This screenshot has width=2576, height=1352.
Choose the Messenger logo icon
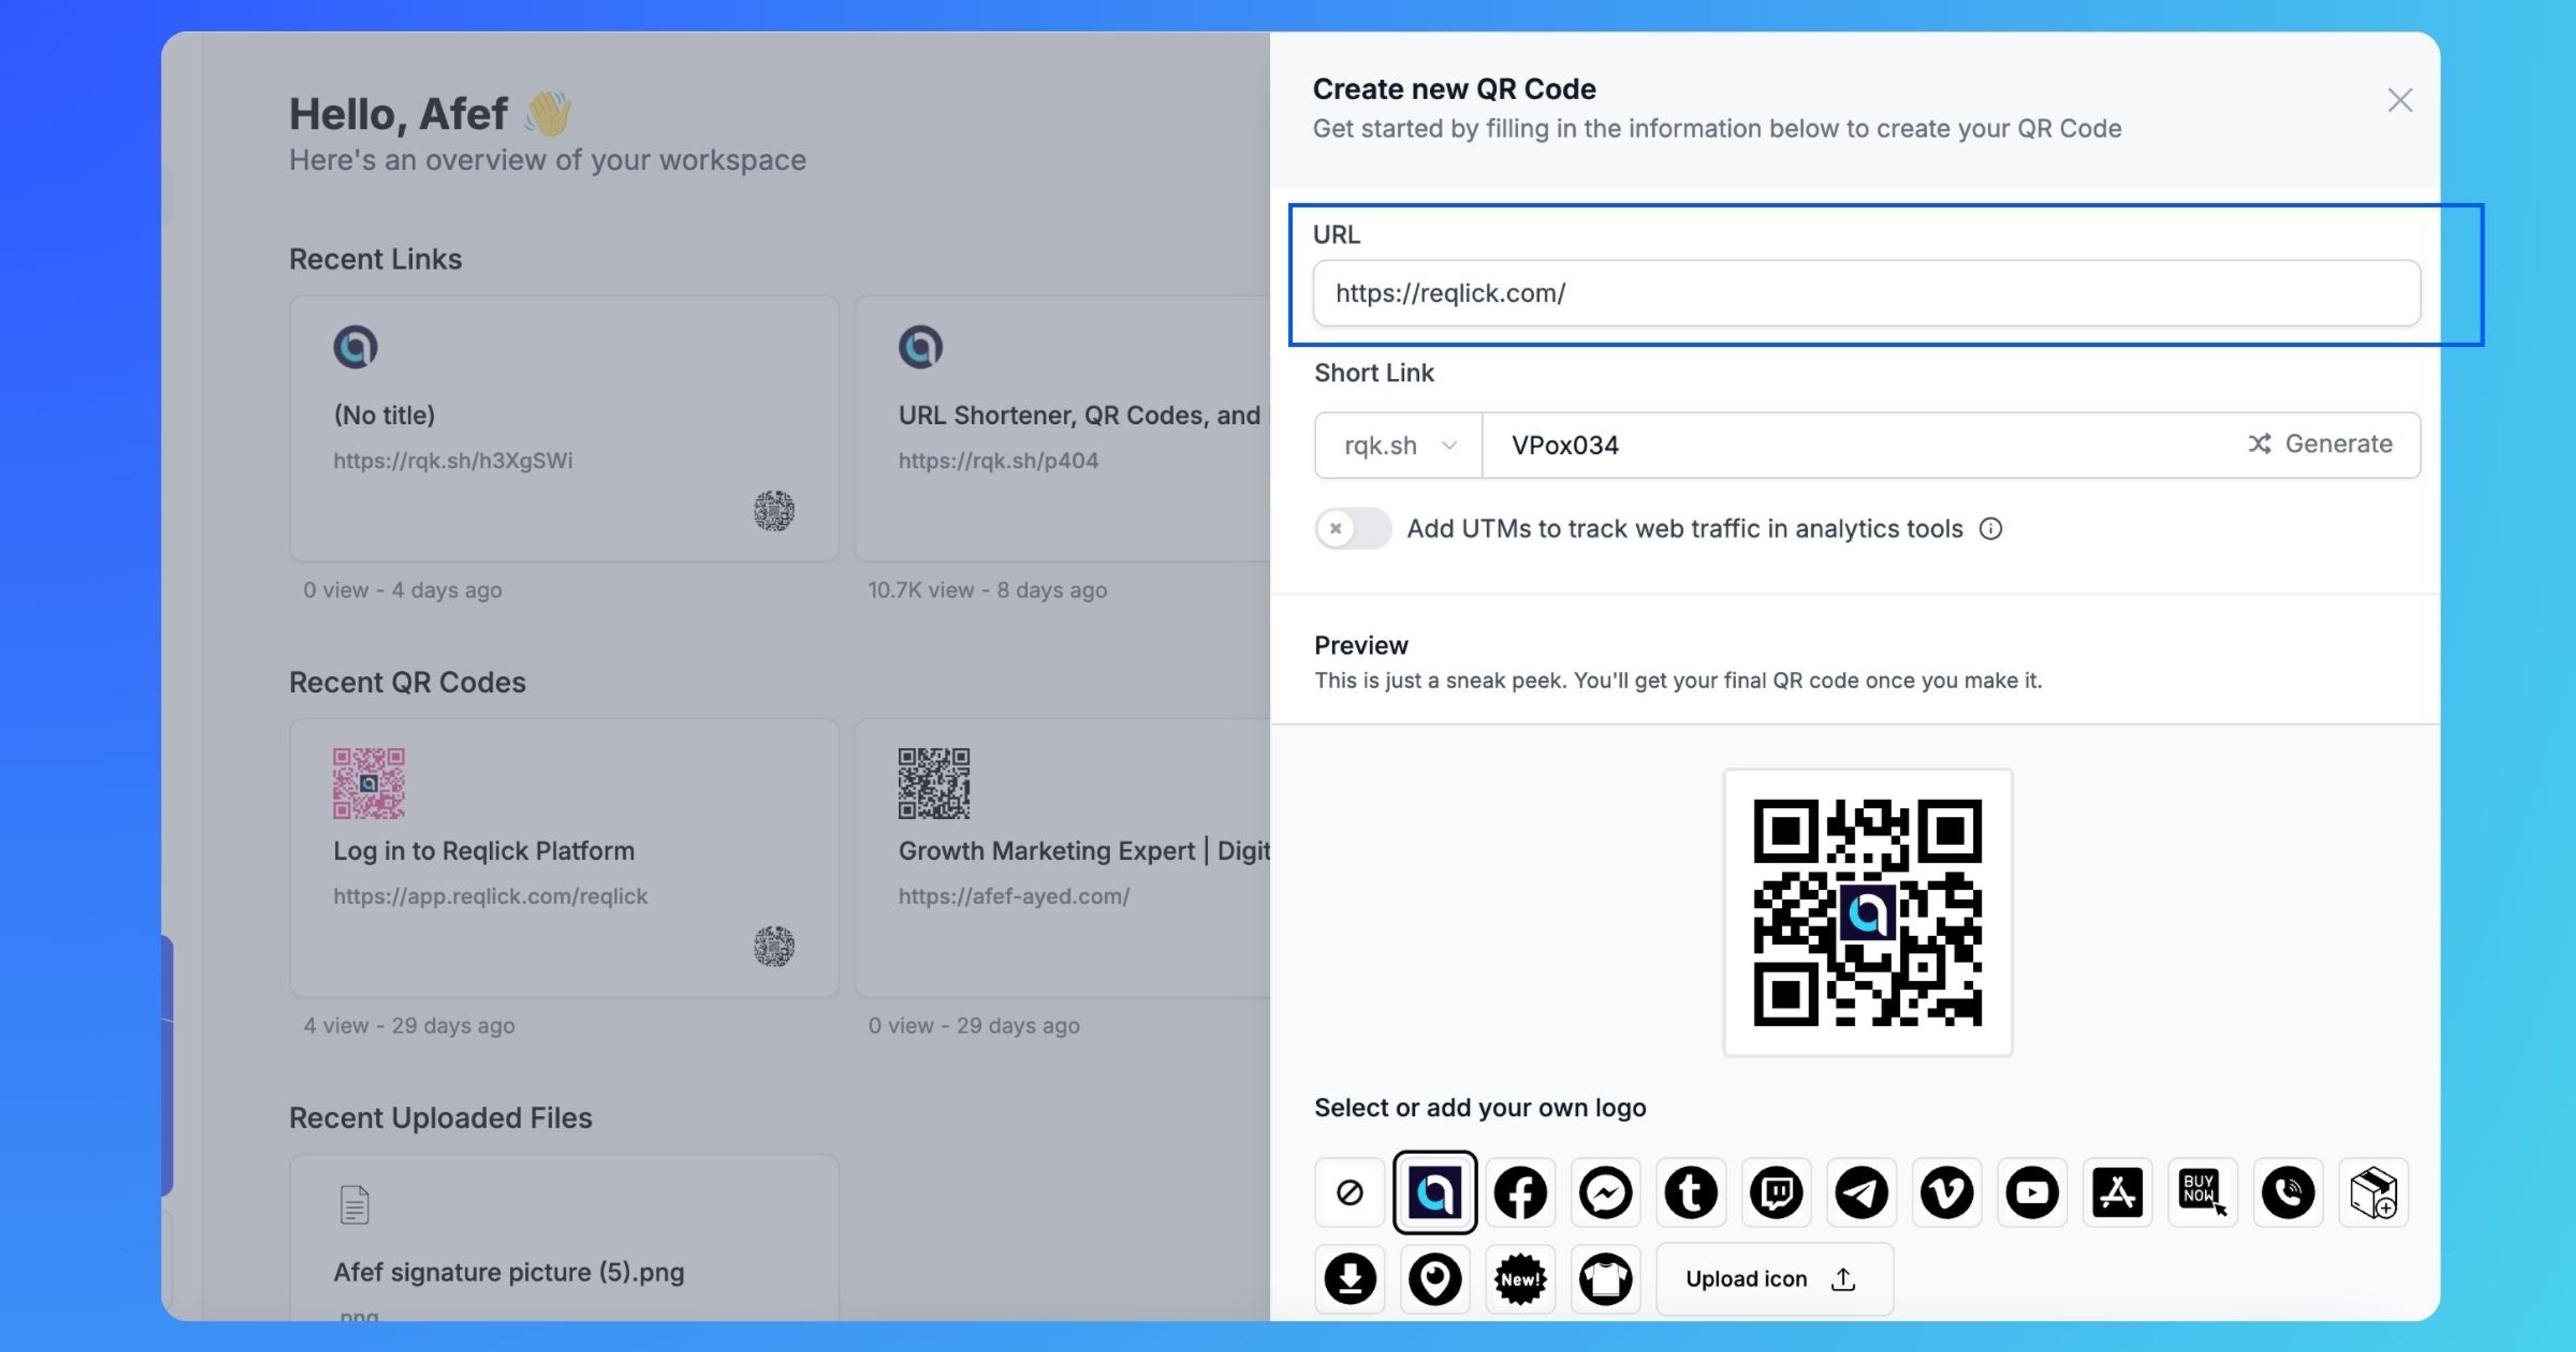1605,1192
